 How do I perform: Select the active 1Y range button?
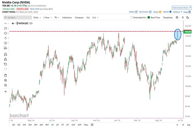pos(52,125)
